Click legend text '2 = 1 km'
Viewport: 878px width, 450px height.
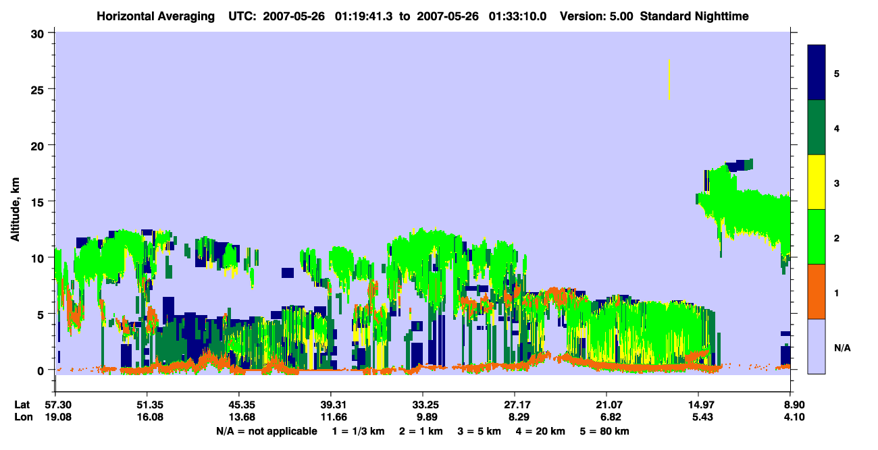pyautogui.click(x=421, y=431)
